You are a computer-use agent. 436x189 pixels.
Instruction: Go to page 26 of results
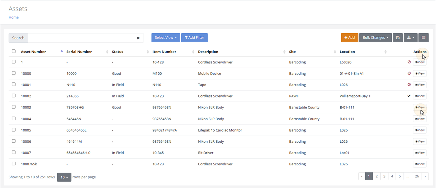point(417,176)
